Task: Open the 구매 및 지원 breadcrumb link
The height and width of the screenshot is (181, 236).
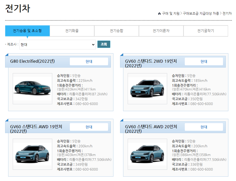Action: pos(171,14)
